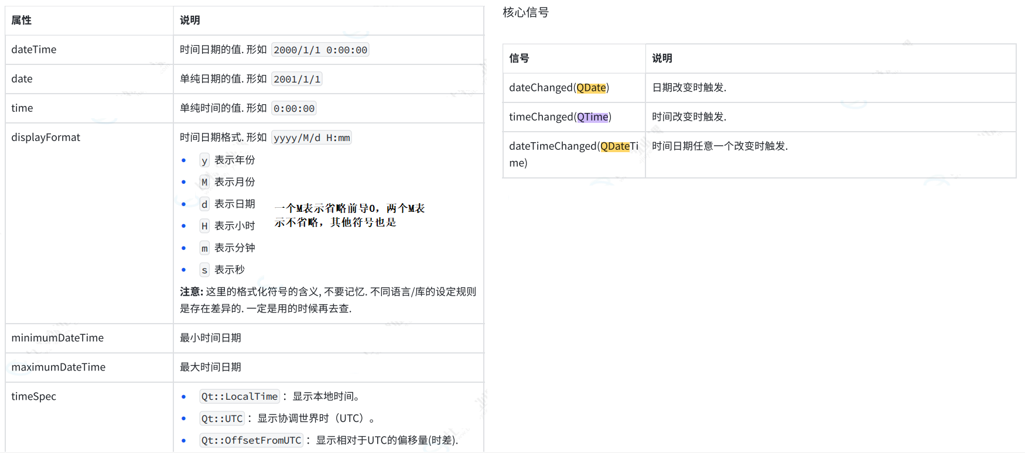Click the highlighted QDate parameter
The image size is (1025, 453).
[x=591, y=88]
